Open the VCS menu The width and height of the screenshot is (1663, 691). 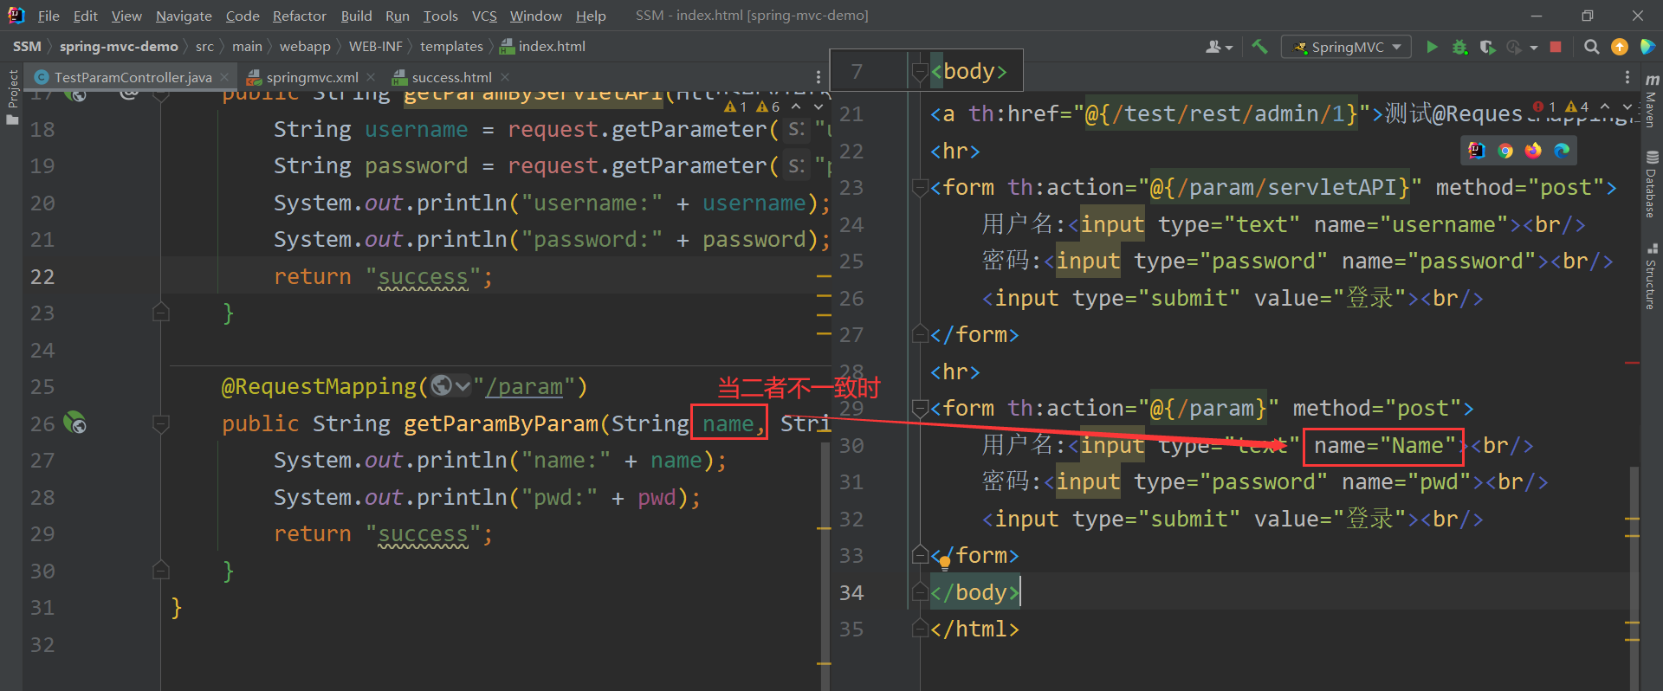click(x=484, y=16)
